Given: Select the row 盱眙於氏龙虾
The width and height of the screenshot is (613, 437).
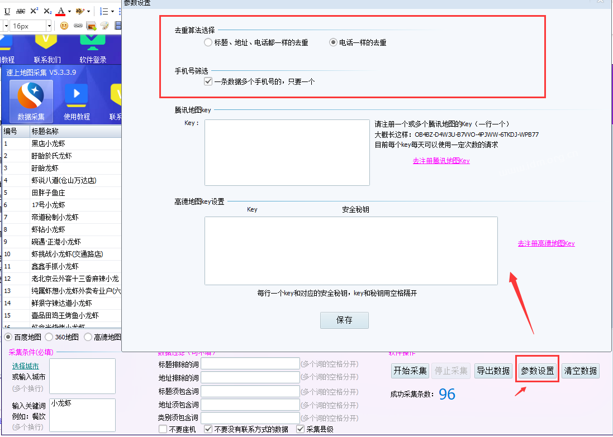Looking at the screenshot, I should 62,156.
